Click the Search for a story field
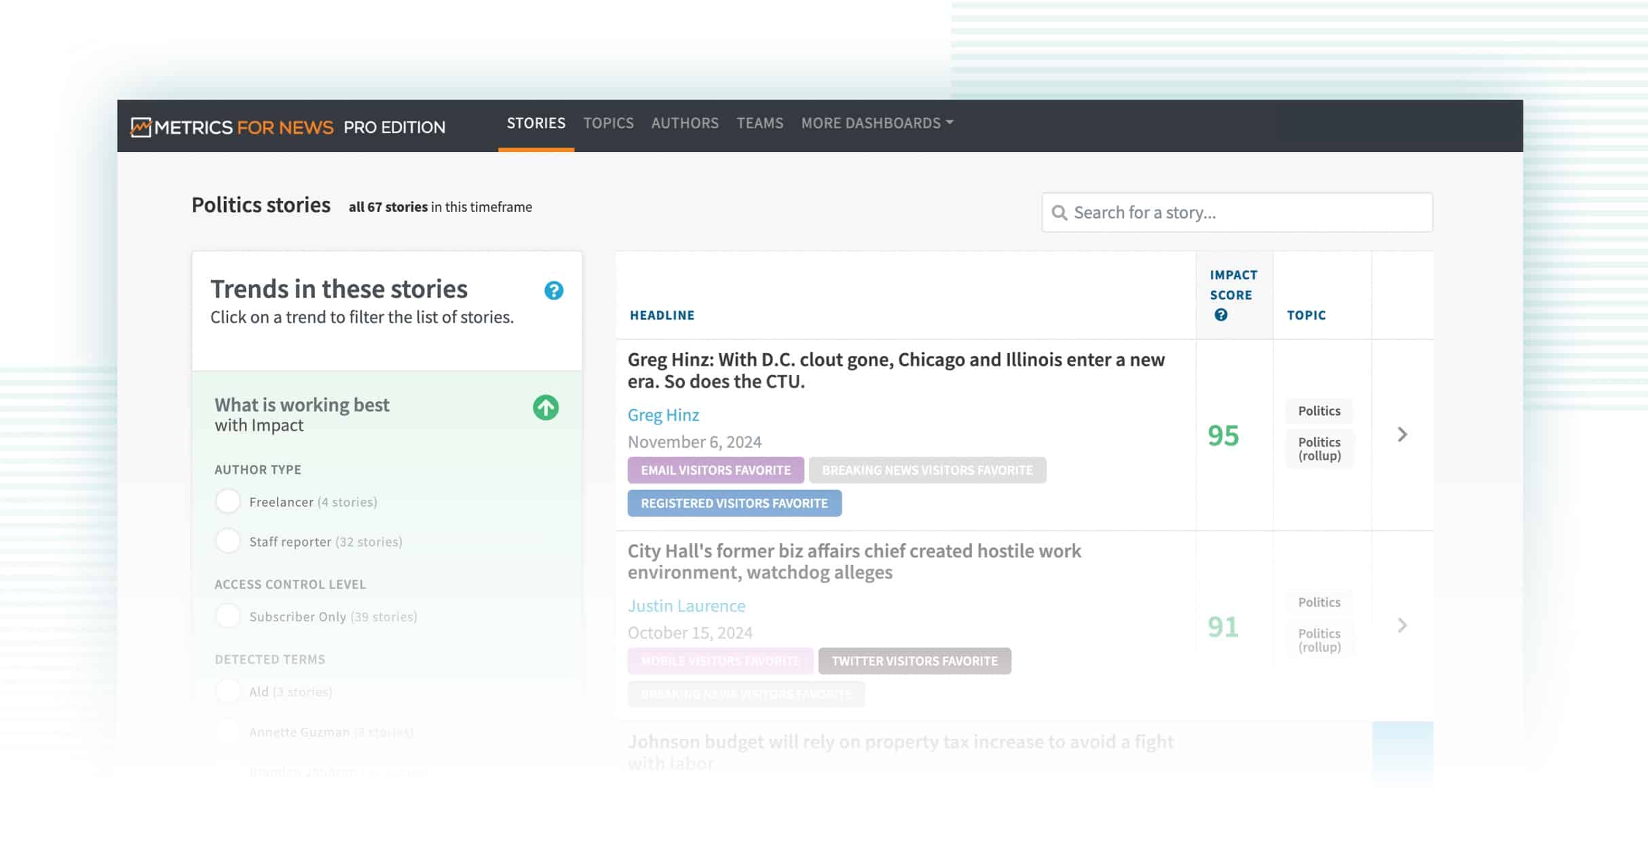 point(1237,213)
